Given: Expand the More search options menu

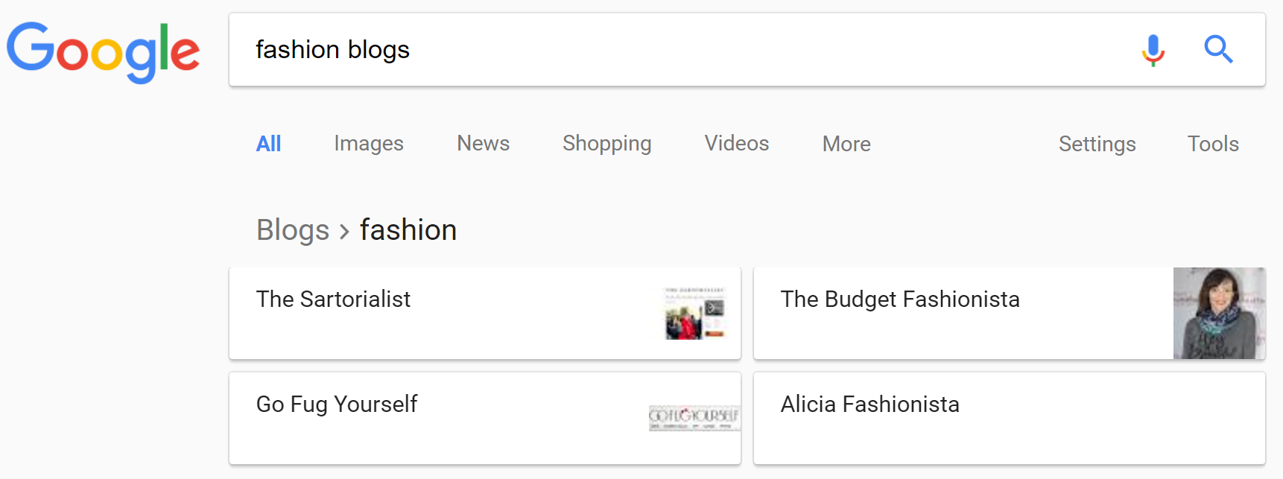Looking at the screenshot, I should pos(846,144).
